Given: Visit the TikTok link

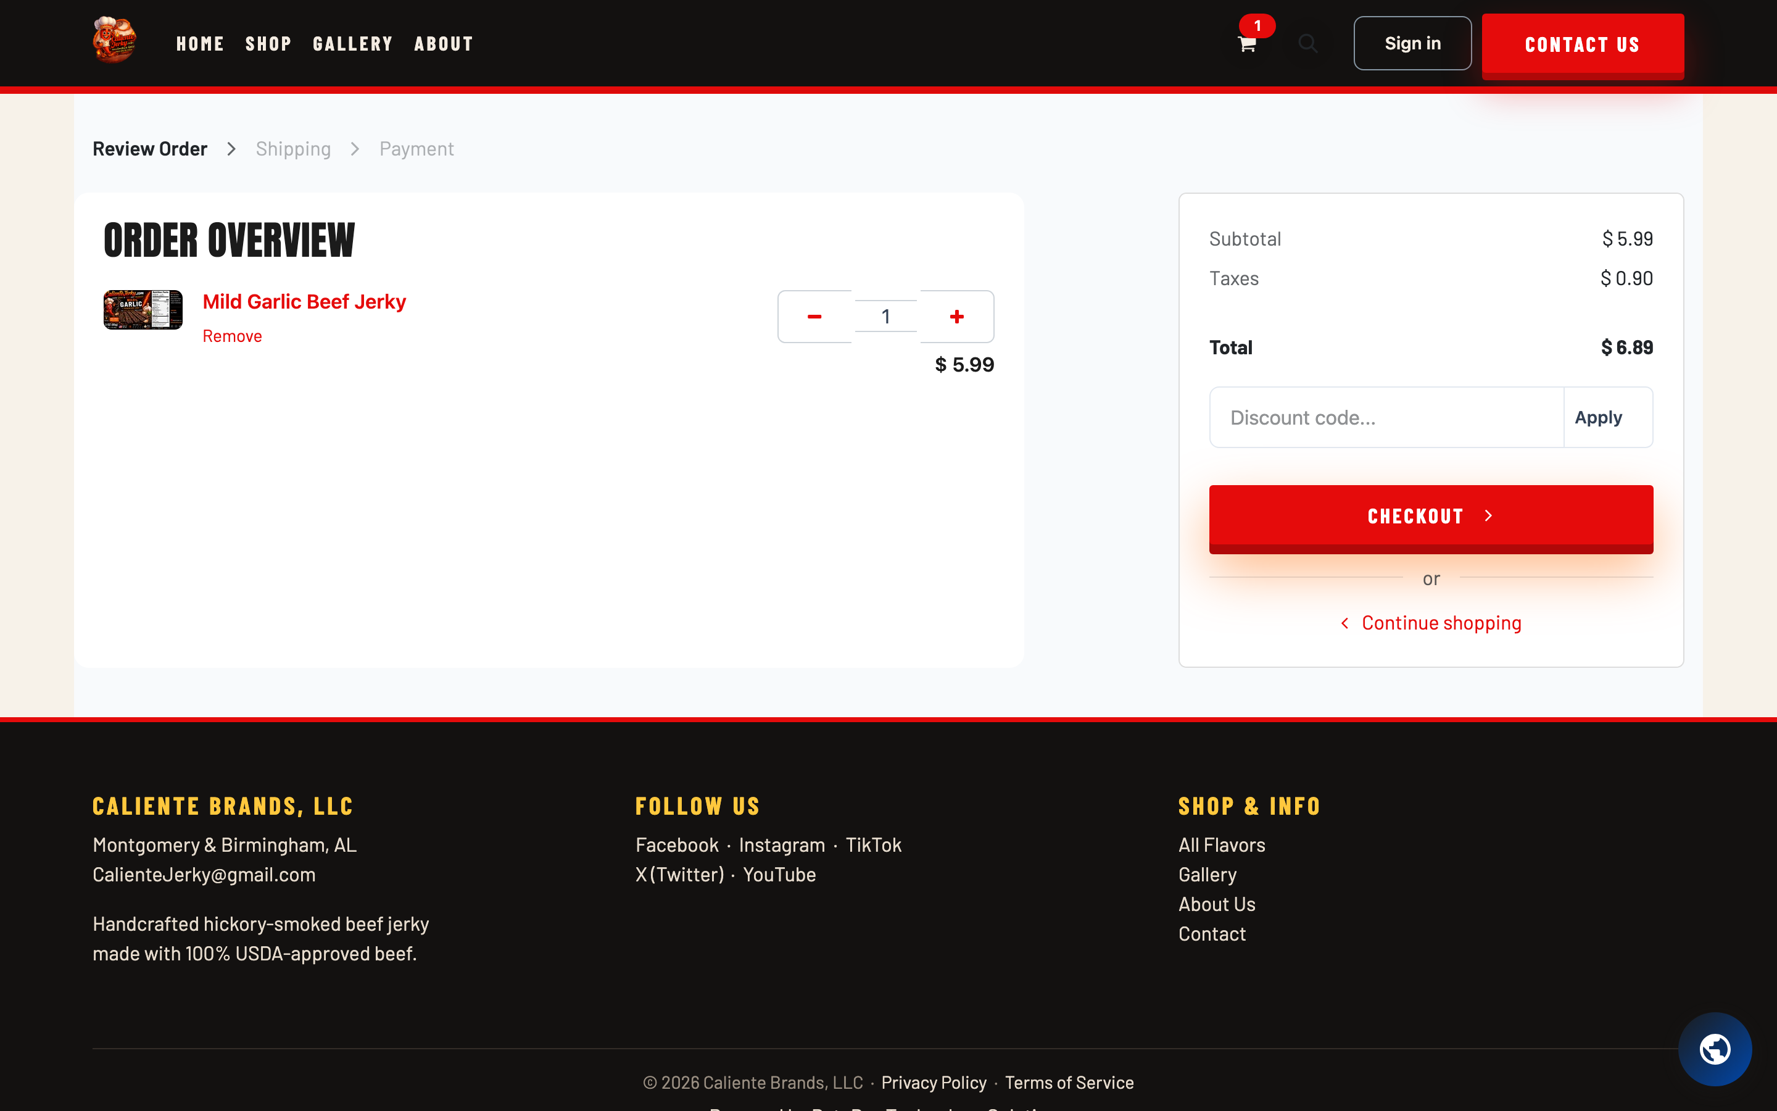Looking at the screenshot, I should 873,845.
